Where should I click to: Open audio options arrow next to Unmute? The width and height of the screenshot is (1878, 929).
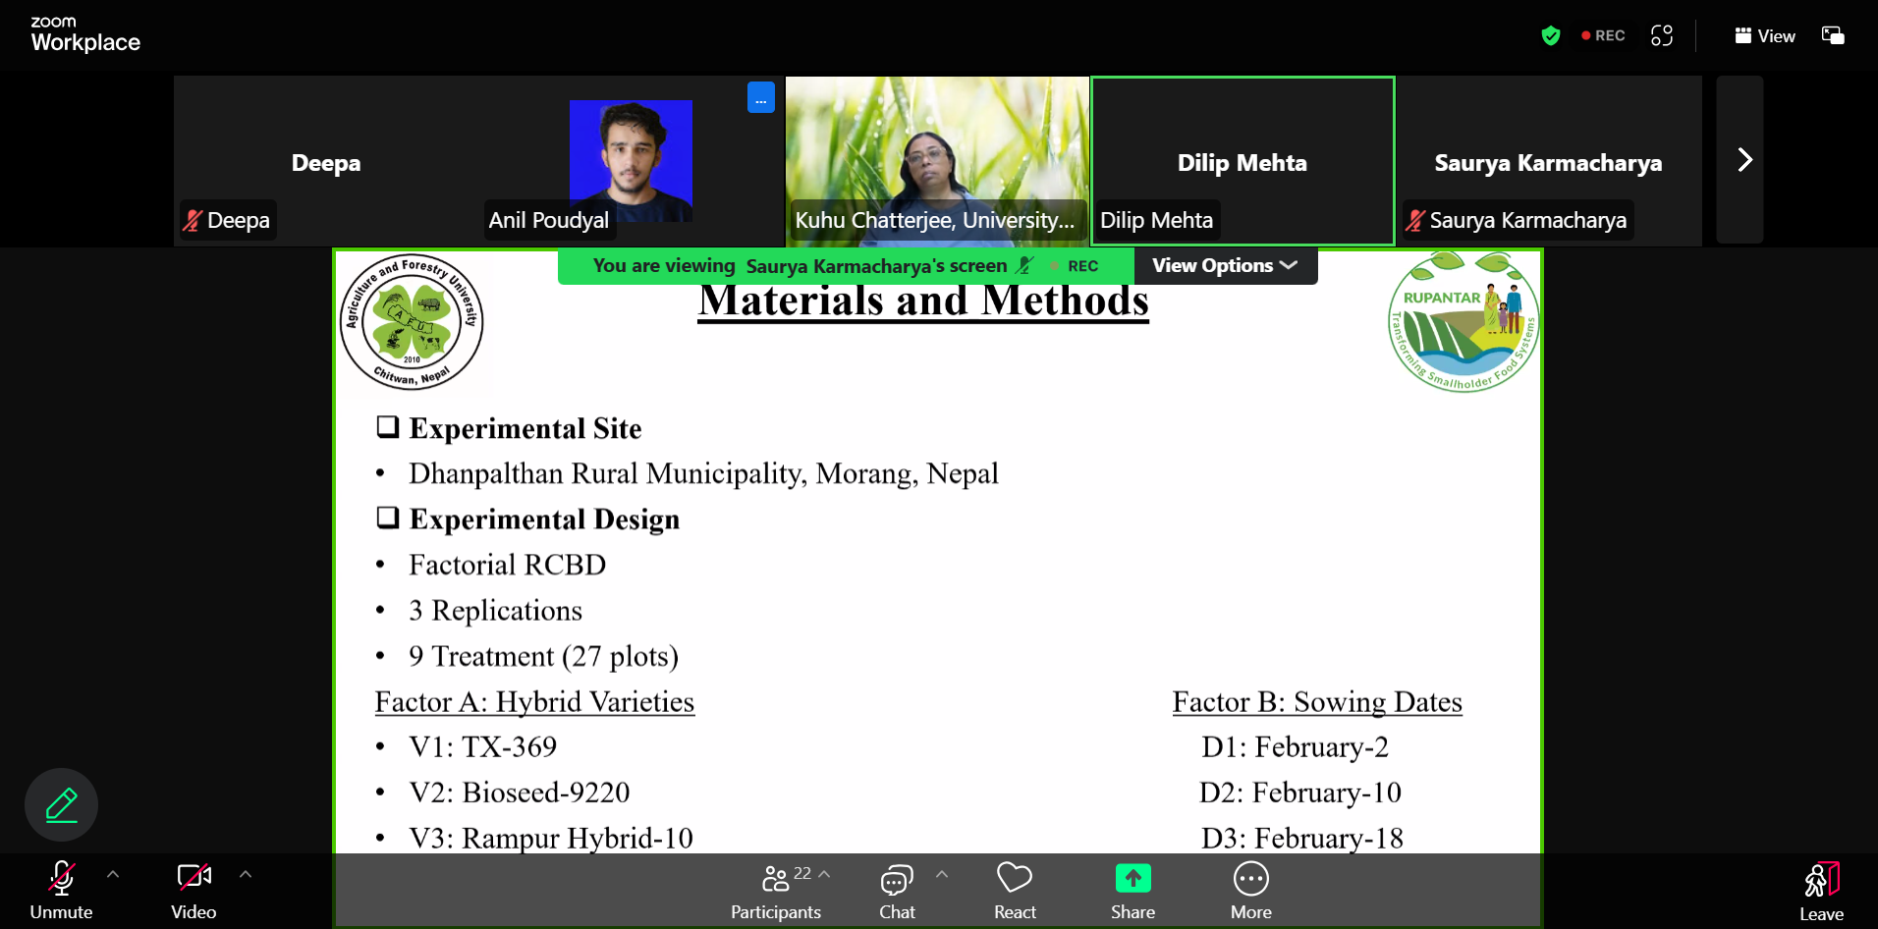(x=113, y=874)
